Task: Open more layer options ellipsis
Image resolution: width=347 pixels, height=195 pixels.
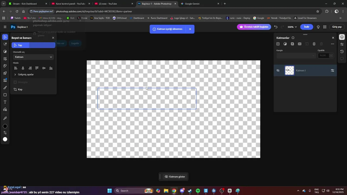Action: 333,44
